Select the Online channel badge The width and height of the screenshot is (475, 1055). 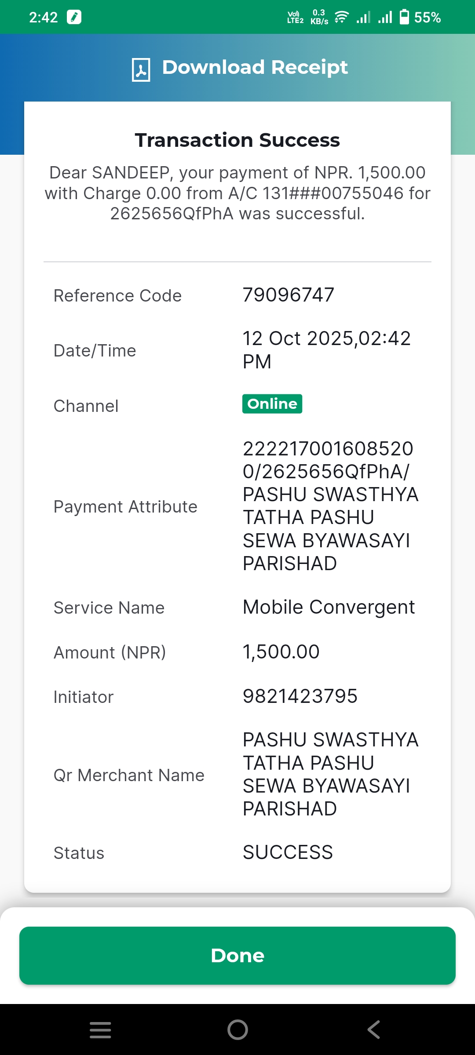pyautogui.click(x=272, y=404)
